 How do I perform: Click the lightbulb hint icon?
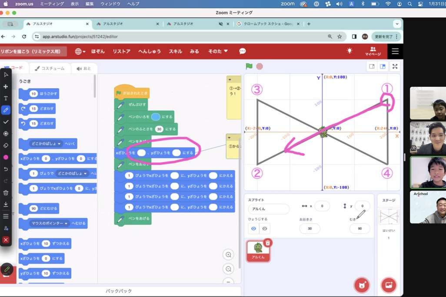[349, 51]
